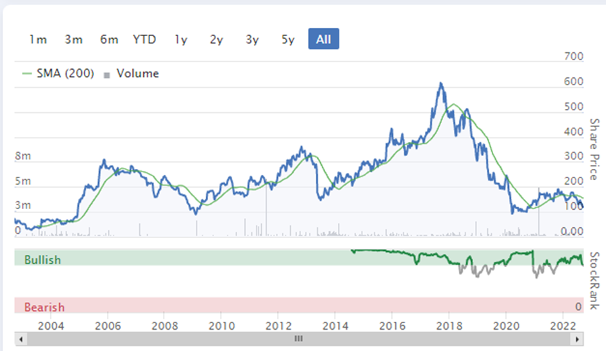Click the right scroll arrow of chart navigator
This screenshot has height=351, width=606.
pyautogui.click(x=577, y=339)
